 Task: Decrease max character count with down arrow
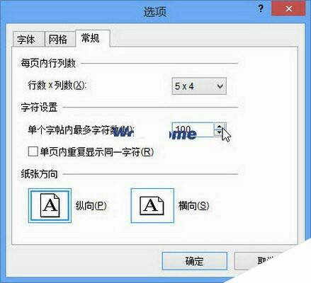tap(220, 132)
